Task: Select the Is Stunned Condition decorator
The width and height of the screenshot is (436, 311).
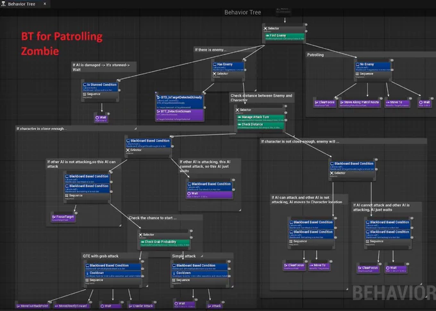Action: coord(101,87)
